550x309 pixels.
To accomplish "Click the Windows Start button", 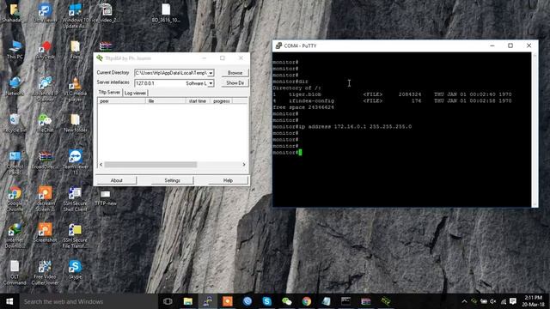I will click(9, 301).
